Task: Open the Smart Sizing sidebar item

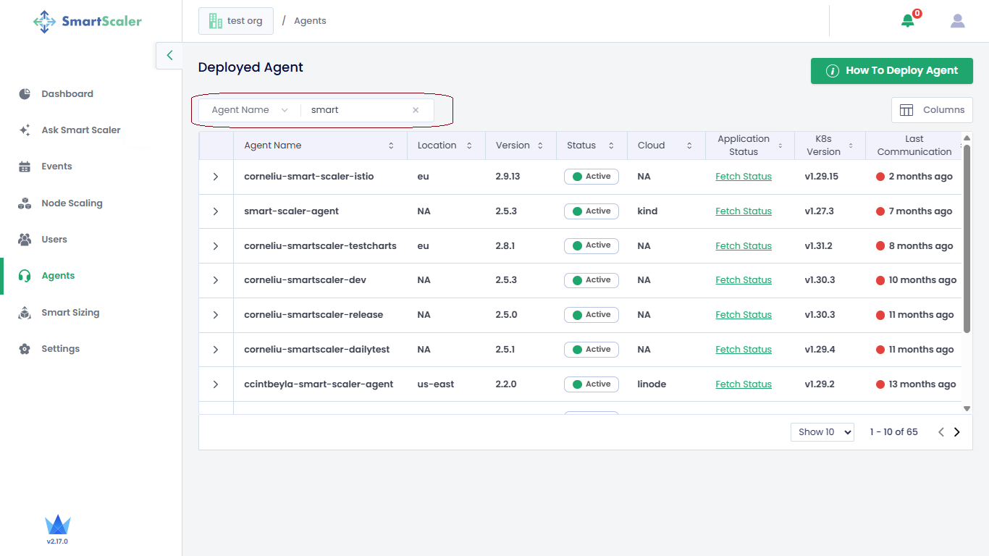Action: point(70,313)
